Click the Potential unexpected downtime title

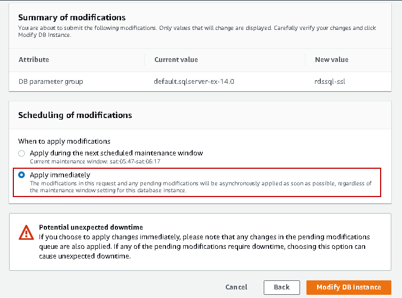(91, 227)
